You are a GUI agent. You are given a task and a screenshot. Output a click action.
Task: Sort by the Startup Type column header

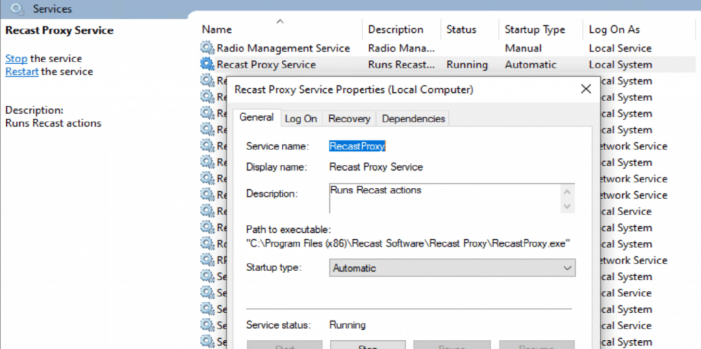535,30
